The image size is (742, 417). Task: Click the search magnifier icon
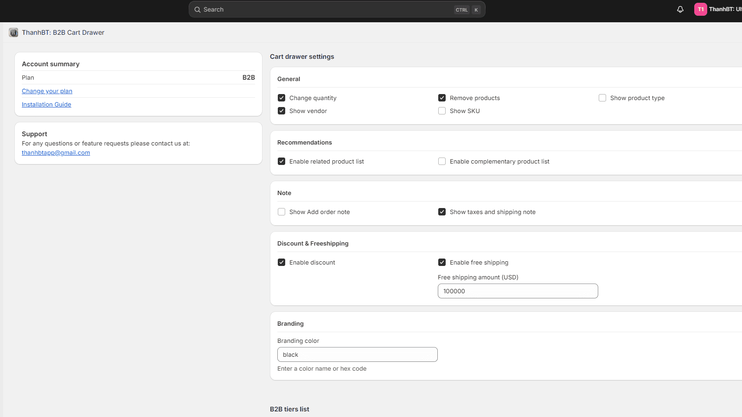[x=198, y=10]
